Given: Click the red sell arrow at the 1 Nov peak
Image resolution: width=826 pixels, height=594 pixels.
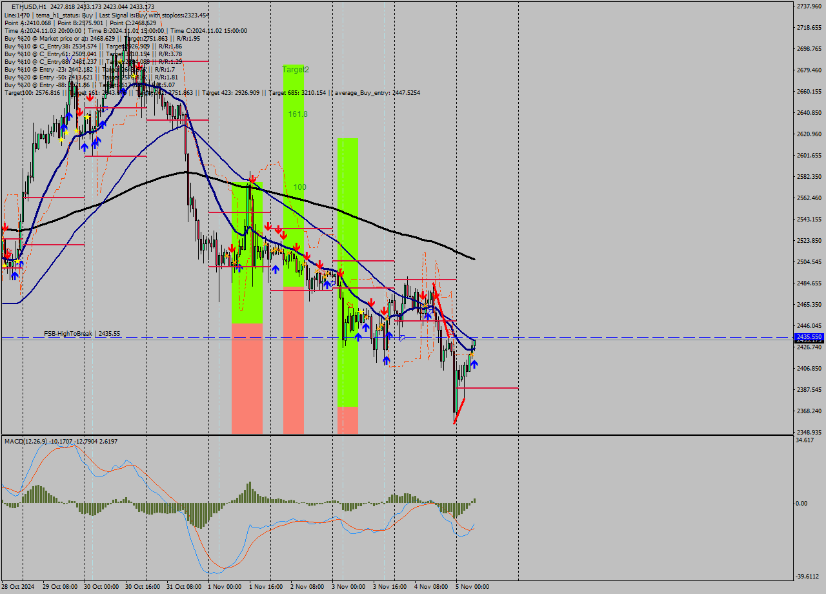Looking at the screenshot, I should [x=253, y=179].
